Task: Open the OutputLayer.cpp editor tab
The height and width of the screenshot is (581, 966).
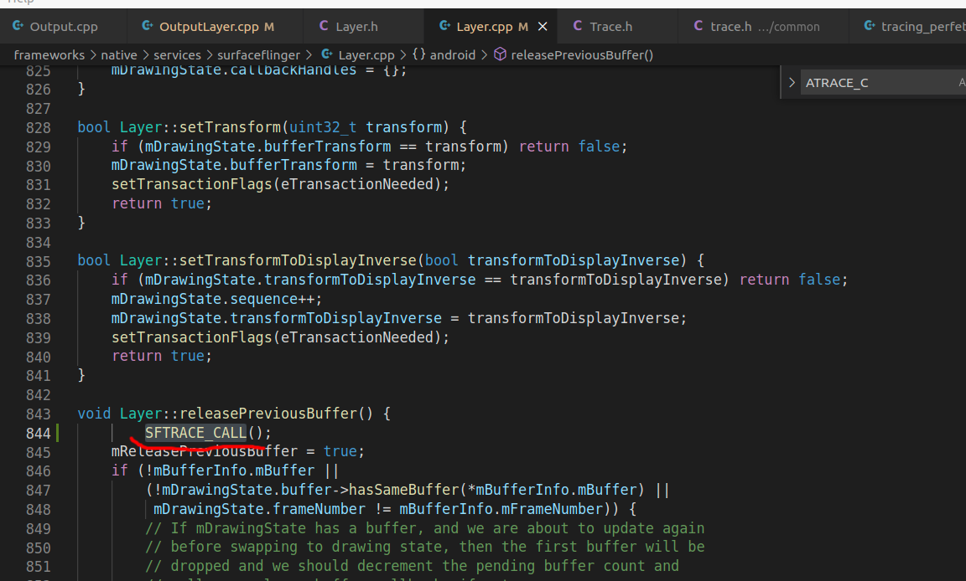Action: click(x=215, y=27)
